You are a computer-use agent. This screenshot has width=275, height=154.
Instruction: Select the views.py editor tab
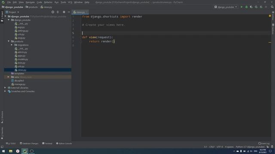point(80,12)
